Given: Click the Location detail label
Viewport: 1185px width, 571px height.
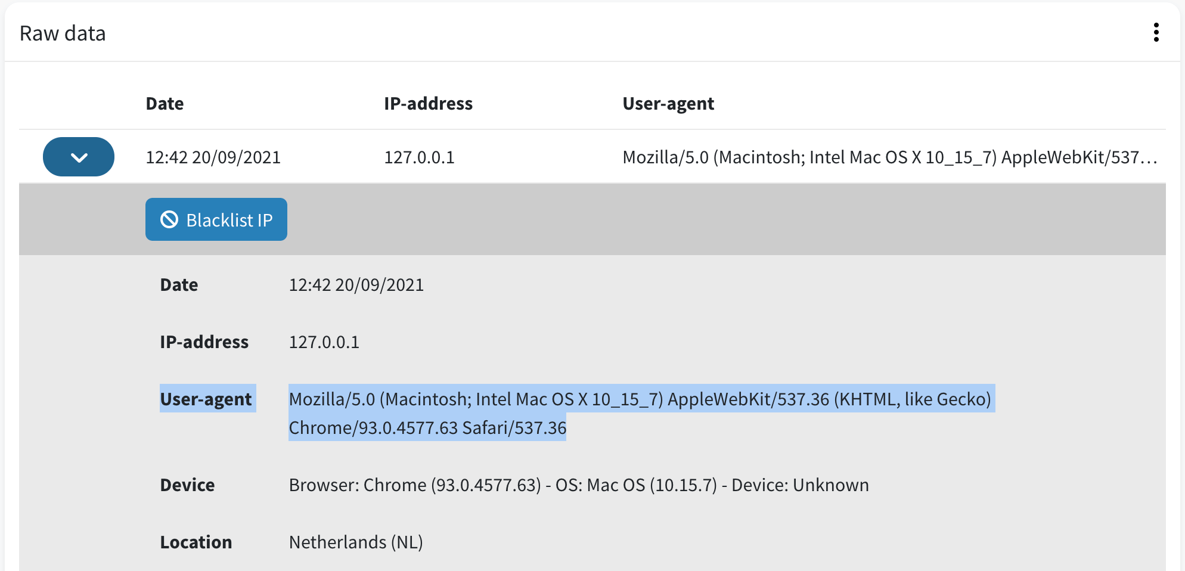Looking at the screenshot, I should (196, 542).
